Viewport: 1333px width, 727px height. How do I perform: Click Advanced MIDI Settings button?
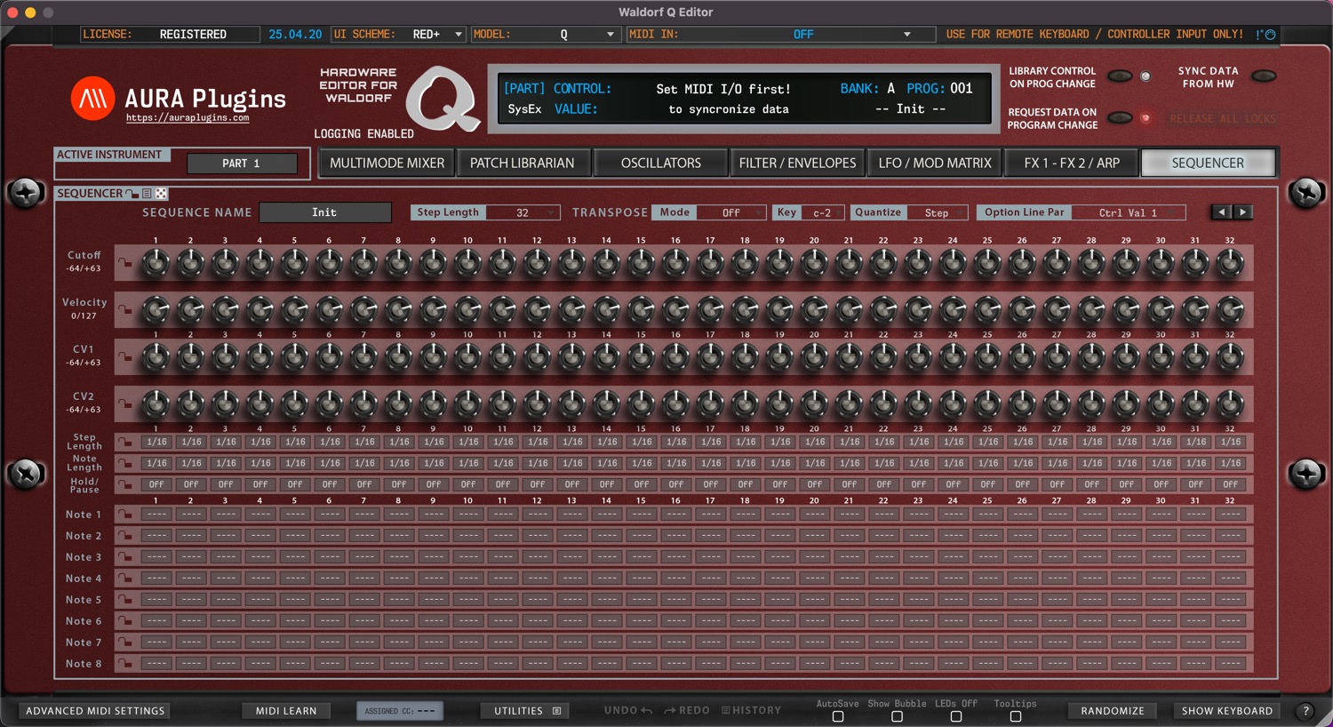tap(95, 711)
